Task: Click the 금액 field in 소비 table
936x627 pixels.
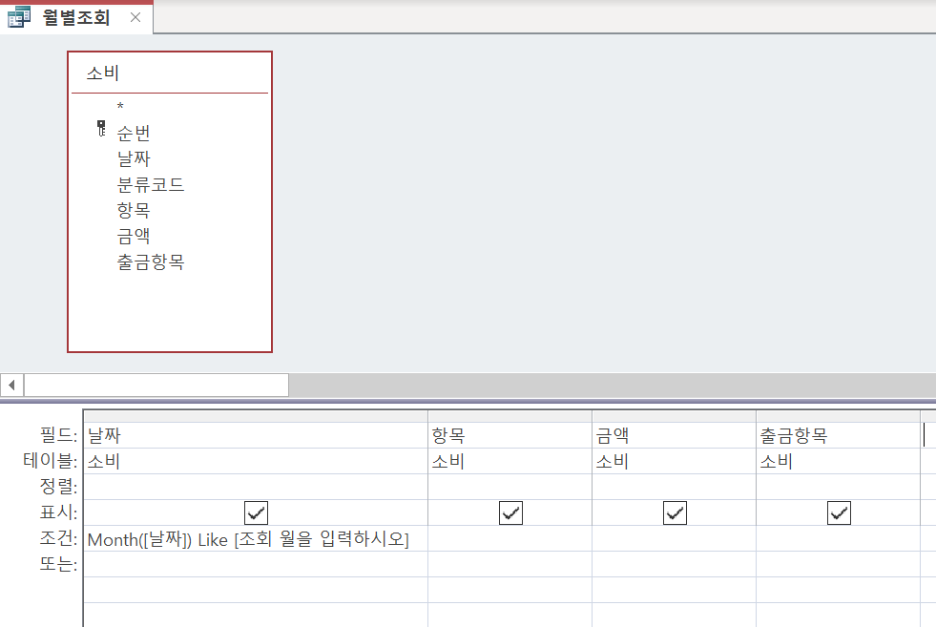Action: [x=134, y=236]
